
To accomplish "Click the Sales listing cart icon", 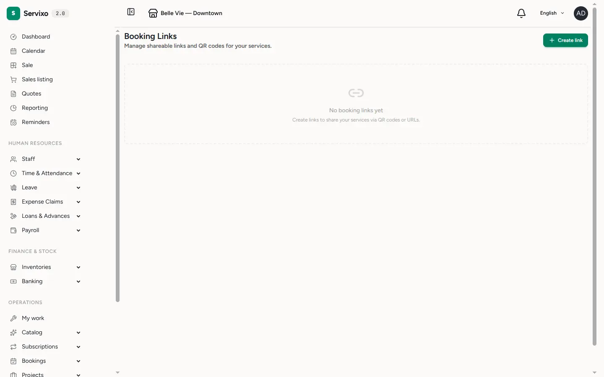I will point(13,80).
